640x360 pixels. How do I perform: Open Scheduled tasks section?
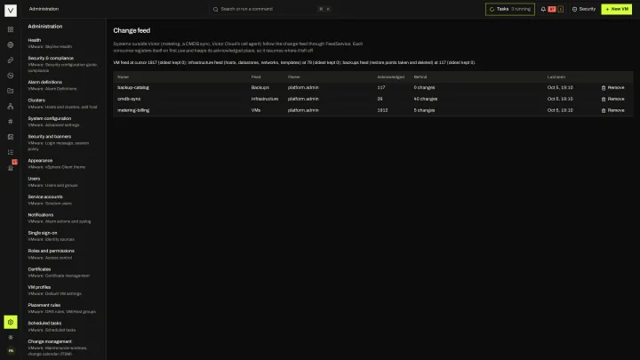pos(63,326)
